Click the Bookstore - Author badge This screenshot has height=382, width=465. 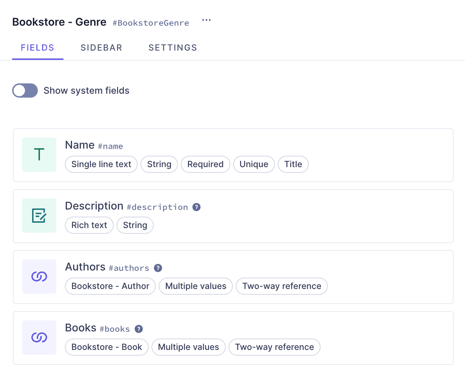[110, 286]
